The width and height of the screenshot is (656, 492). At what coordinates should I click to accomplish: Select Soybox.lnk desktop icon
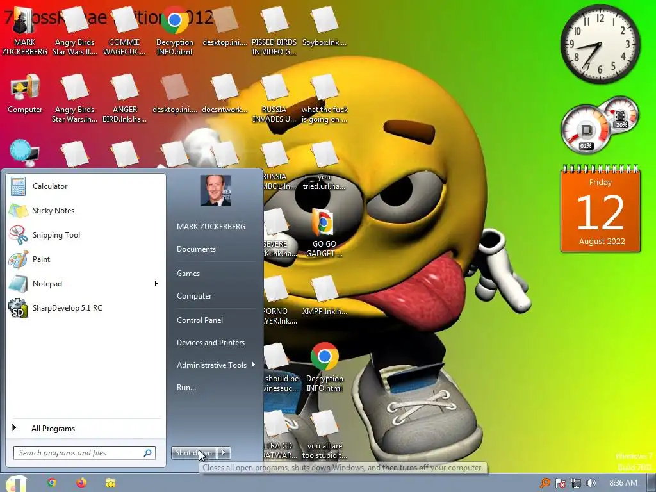pos(324,28)
